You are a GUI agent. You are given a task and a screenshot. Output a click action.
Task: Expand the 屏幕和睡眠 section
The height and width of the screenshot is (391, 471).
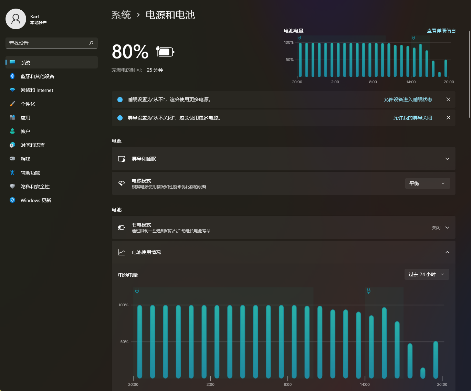point(447,159)
